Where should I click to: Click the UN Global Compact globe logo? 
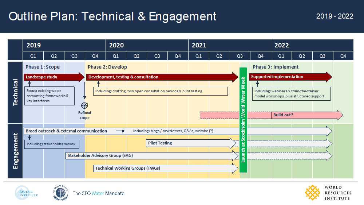pyautogui.click(x=60, y=193)
